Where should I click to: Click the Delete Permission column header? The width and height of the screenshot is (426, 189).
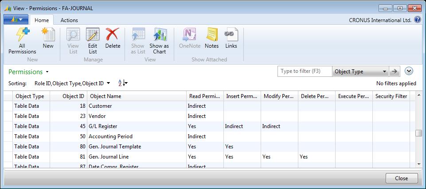317,96
